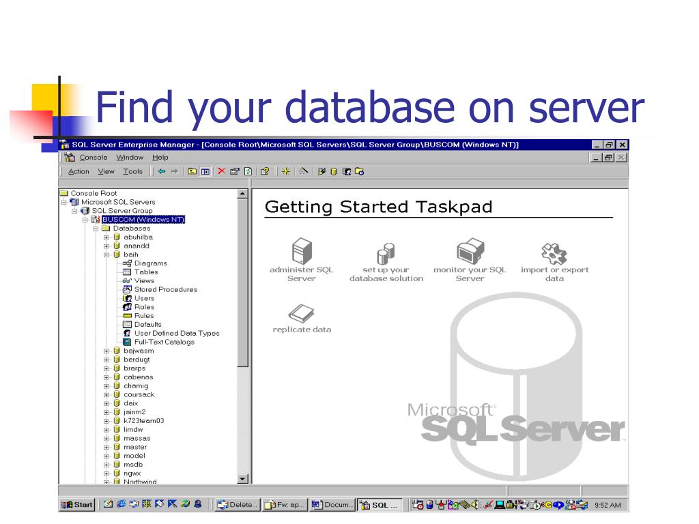
Task: Open the Help menu
Action: pyautogui.click(x=160, y=158)
